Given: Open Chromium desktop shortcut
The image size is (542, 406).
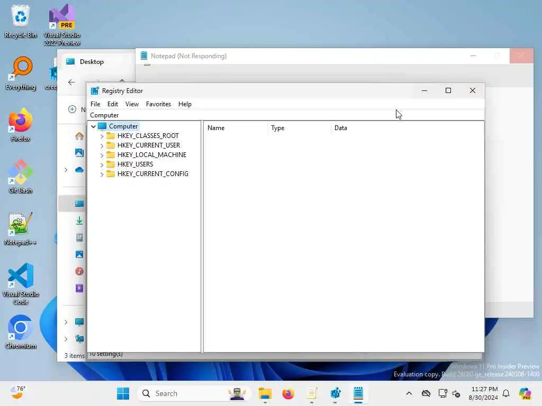Looking at the screenshot, I should pos(21,332).
